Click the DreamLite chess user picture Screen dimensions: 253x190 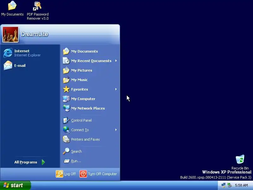coord(10,35)
